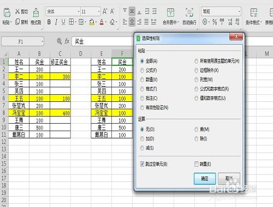Viewport: 273px width, 207px height.
Task: Expand the Merge and Center dropdown arrow
Action: tap(178, 22)
